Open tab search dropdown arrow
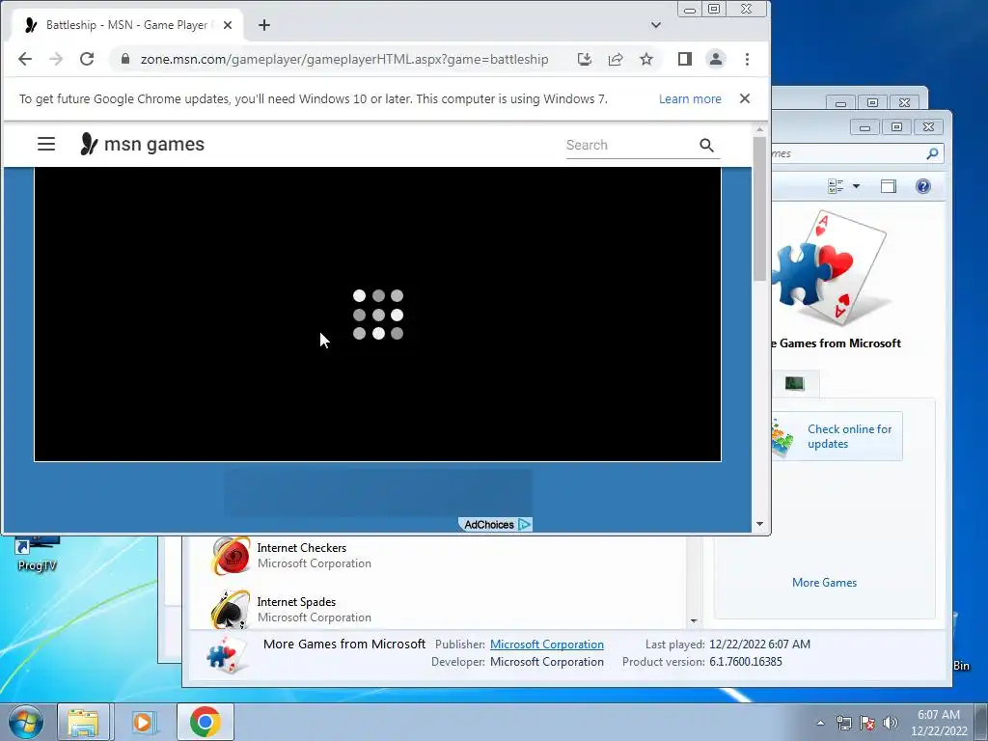The height and width of the screenshot is (741, 988). click(656, 25)
